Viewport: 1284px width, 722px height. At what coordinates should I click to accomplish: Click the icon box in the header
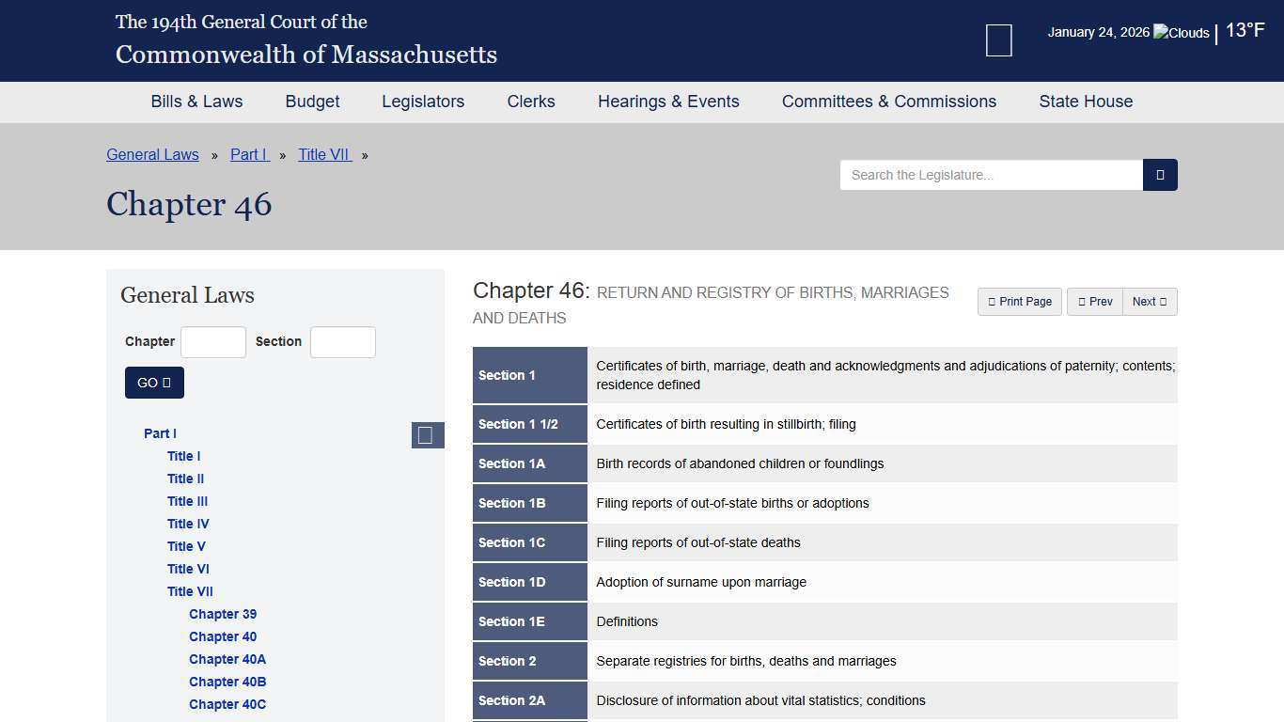998,40
